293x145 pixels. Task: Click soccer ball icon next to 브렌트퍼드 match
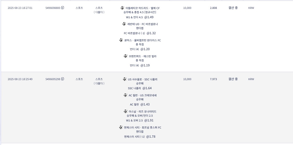coord(126,56)
